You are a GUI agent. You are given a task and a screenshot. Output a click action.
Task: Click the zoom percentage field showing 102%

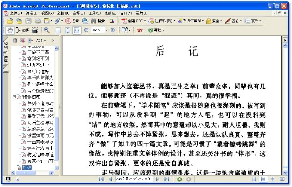[98, 30]
